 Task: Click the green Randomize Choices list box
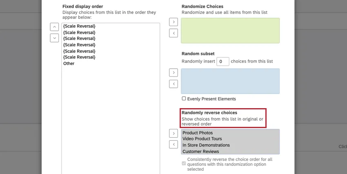[230, 30]
